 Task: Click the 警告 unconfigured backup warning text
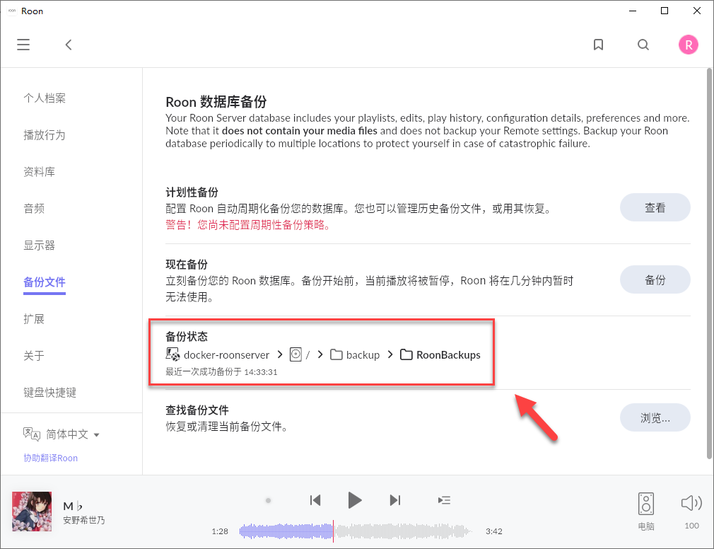pyautogui.click(x=248, y=224)
